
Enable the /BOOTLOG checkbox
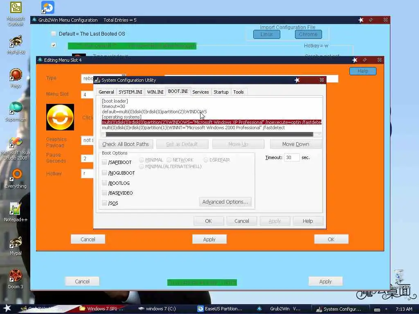point(104,183)
